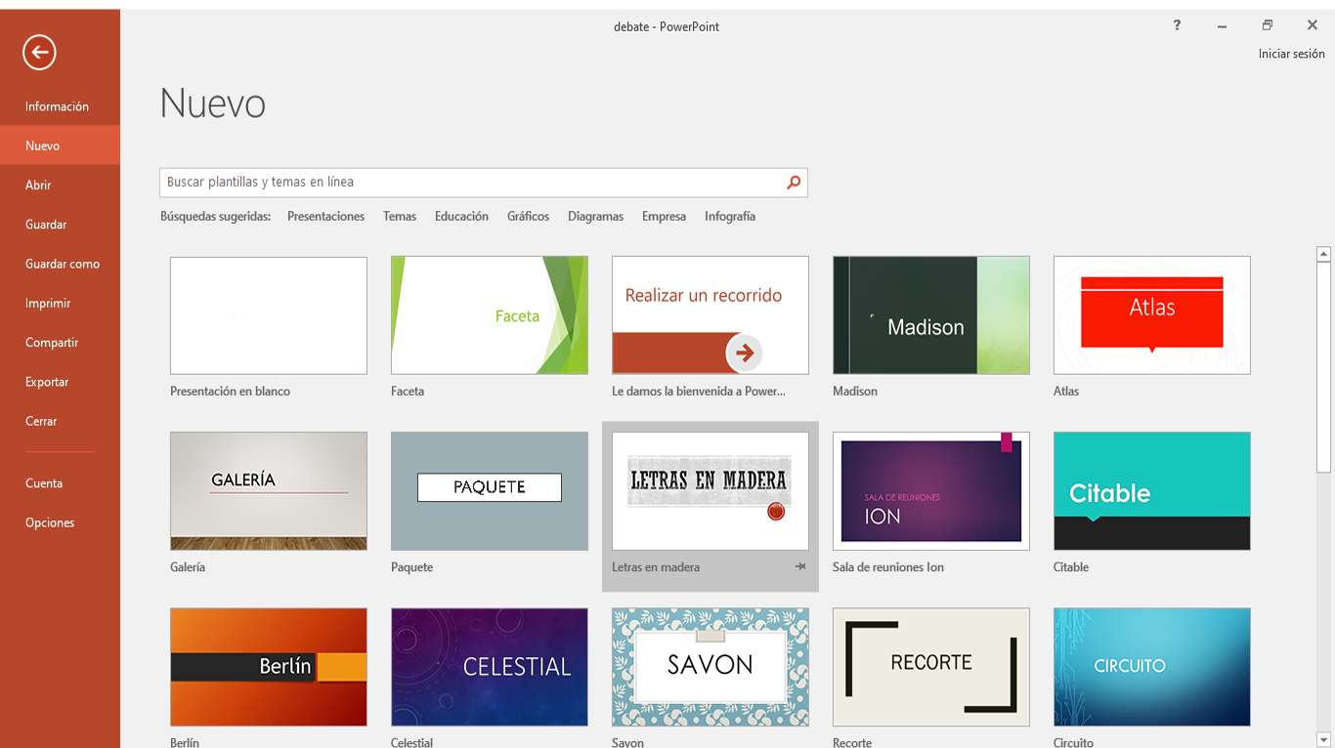Click the search magnifier icon
This screenshot has width=1335, height=748.
click(794, 183)
